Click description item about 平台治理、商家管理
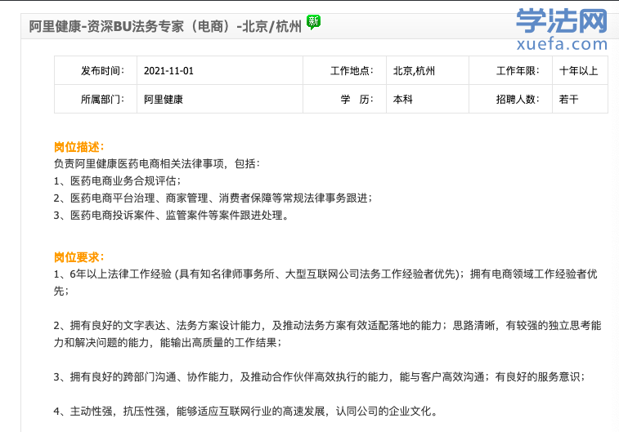This screenshot has width=619, height=432. click(x=213, y=198)
